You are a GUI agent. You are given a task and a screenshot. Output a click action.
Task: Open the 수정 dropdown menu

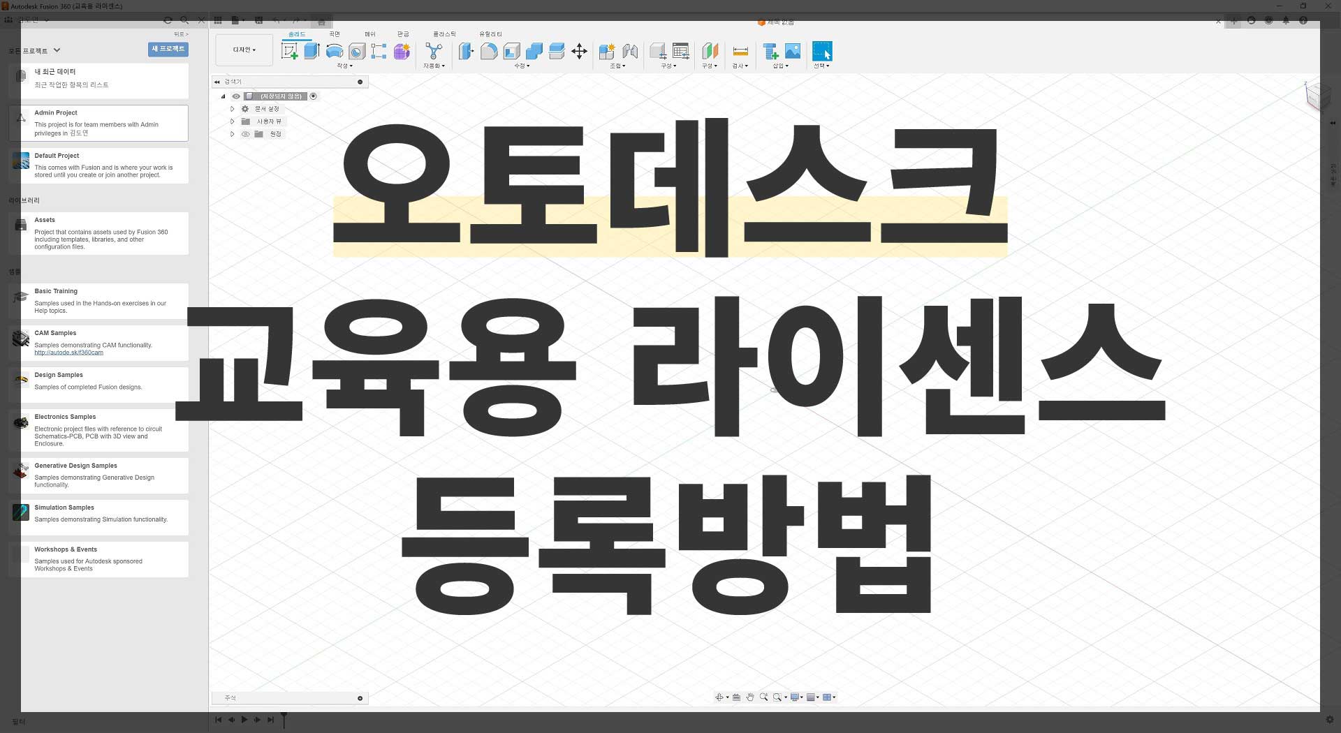[522, 66]
